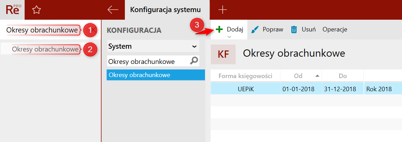The height and width of the screenshot is (142, 402).
Task: Click the Usuń trash icon
Action: [293, 30]
